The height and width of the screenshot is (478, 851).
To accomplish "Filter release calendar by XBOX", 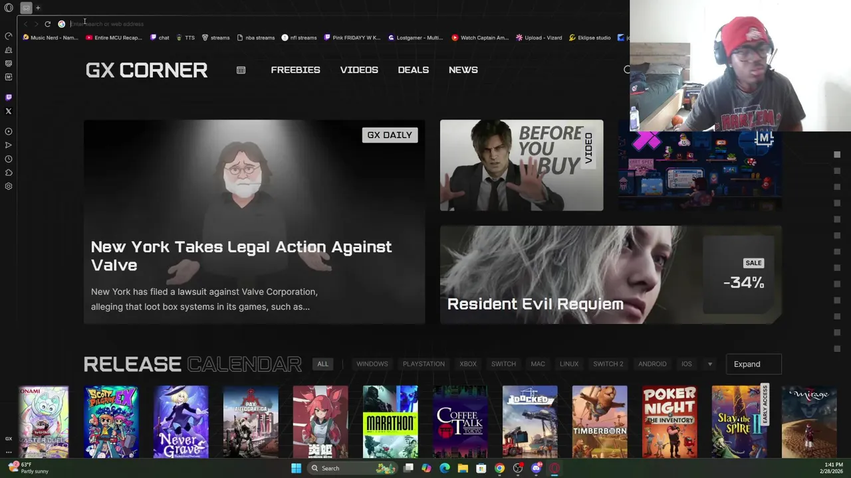I will point(468,364).
